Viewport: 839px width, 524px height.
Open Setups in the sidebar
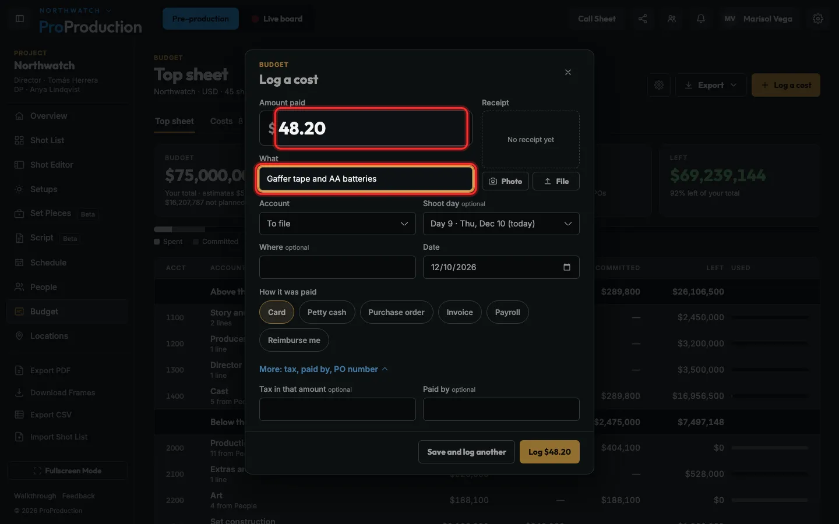point(68,189)
